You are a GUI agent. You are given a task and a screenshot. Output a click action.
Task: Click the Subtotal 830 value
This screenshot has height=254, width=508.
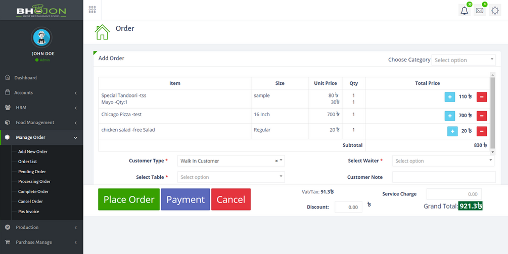[x=481, y=145]
